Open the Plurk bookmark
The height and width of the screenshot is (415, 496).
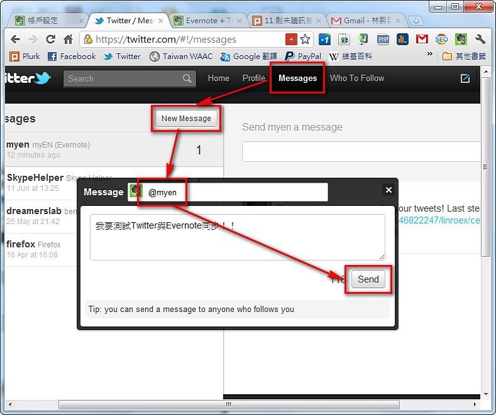click(25, 57)
